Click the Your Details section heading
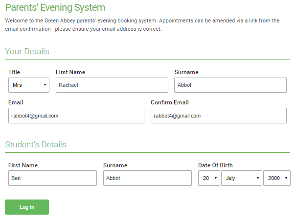This screenshot has height=220, width=296. coord(27,51)
